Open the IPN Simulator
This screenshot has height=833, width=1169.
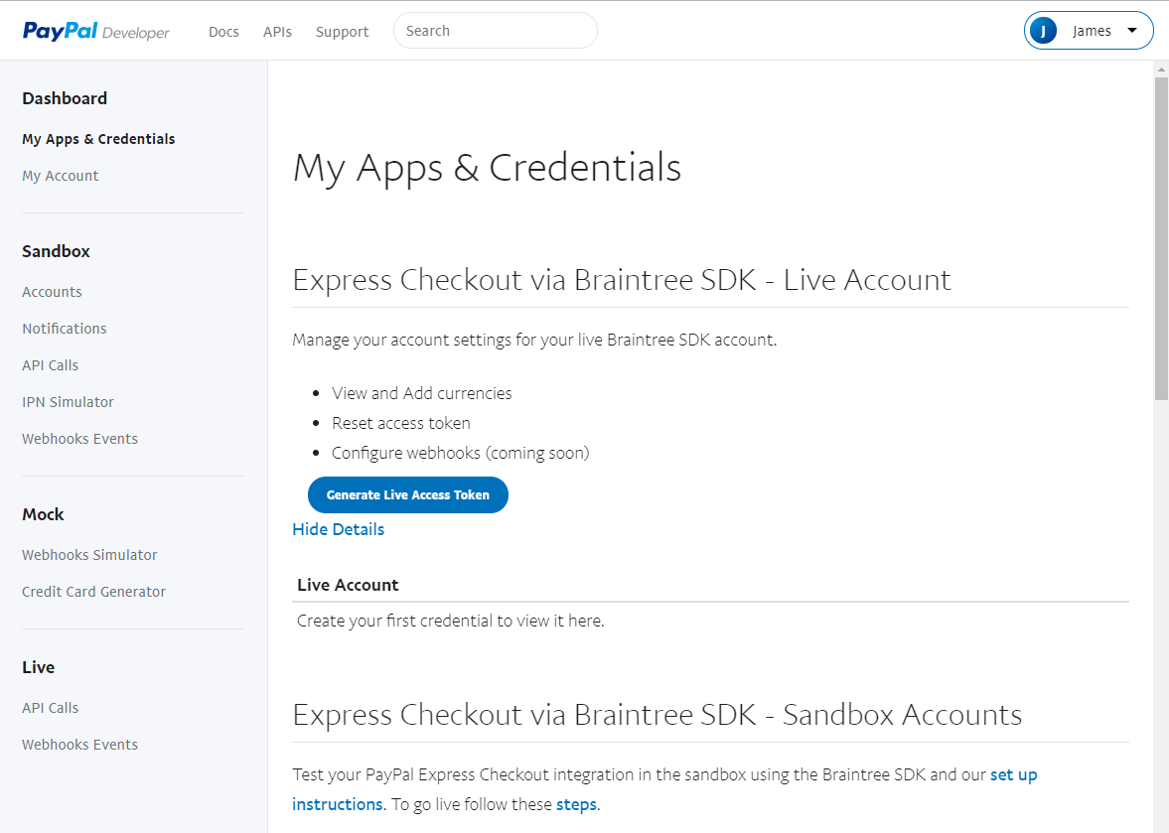(x=68, y=402)
